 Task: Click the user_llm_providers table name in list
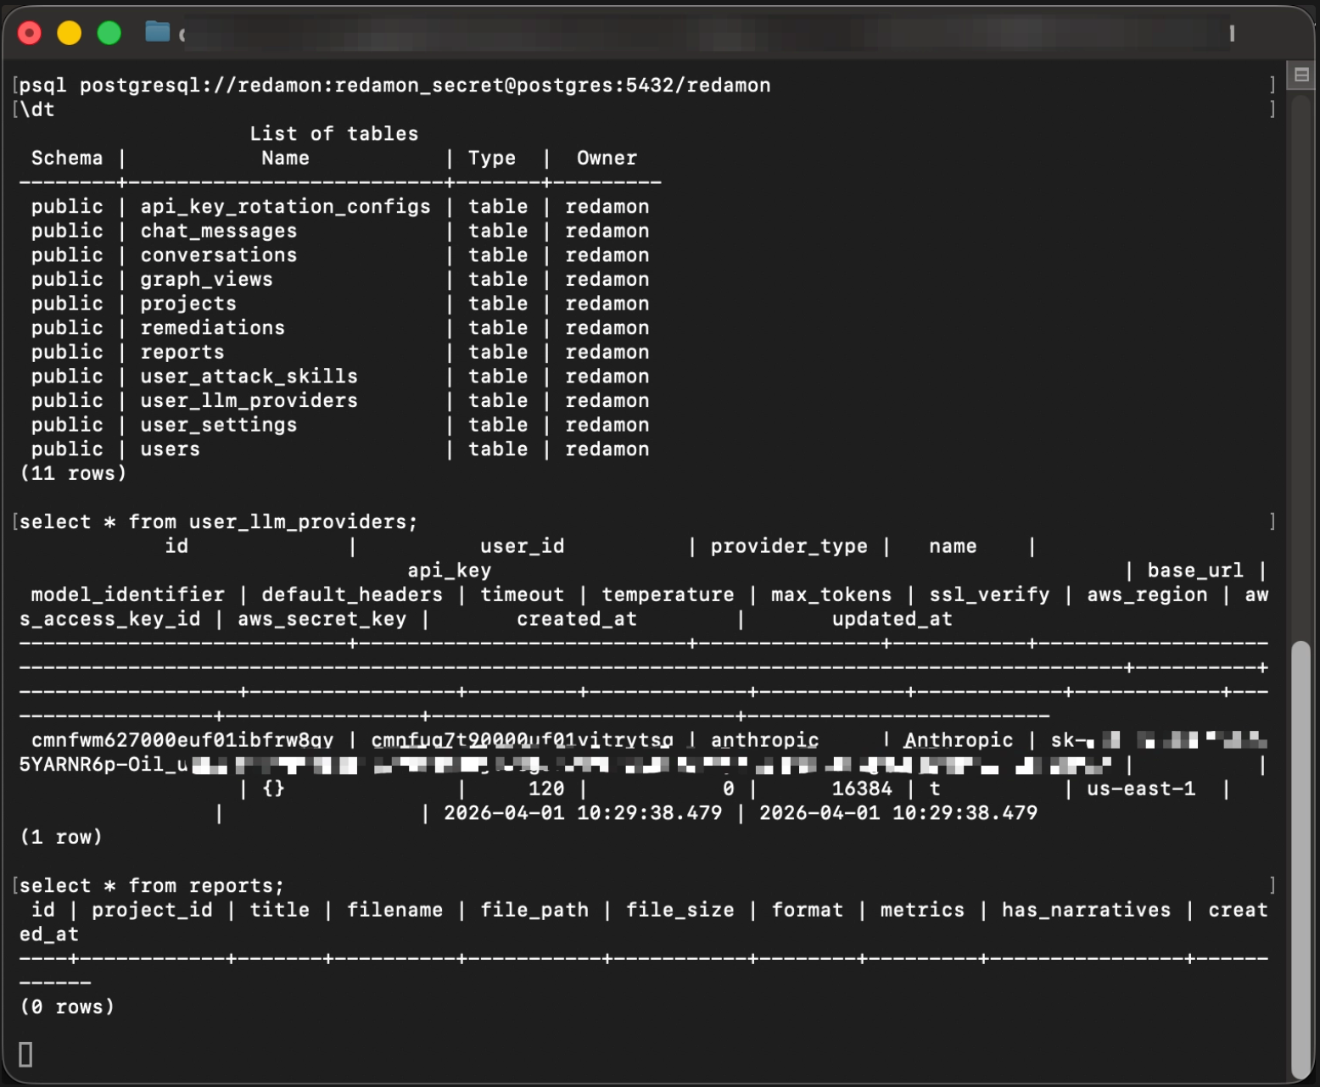point(249,401)
